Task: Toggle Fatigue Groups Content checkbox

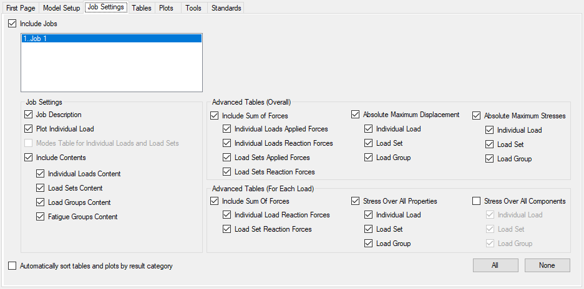Action: point(41,217)
